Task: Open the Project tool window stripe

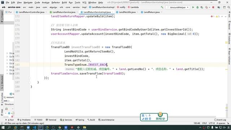Action: (2, 17)
